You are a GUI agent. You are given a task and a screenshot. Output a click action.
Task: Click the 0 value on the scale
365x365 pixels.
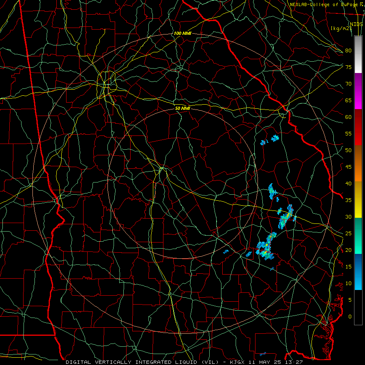coord(350,317)
